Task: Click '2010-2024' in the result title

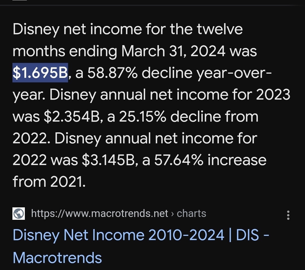Action: (x=186, y=235)
